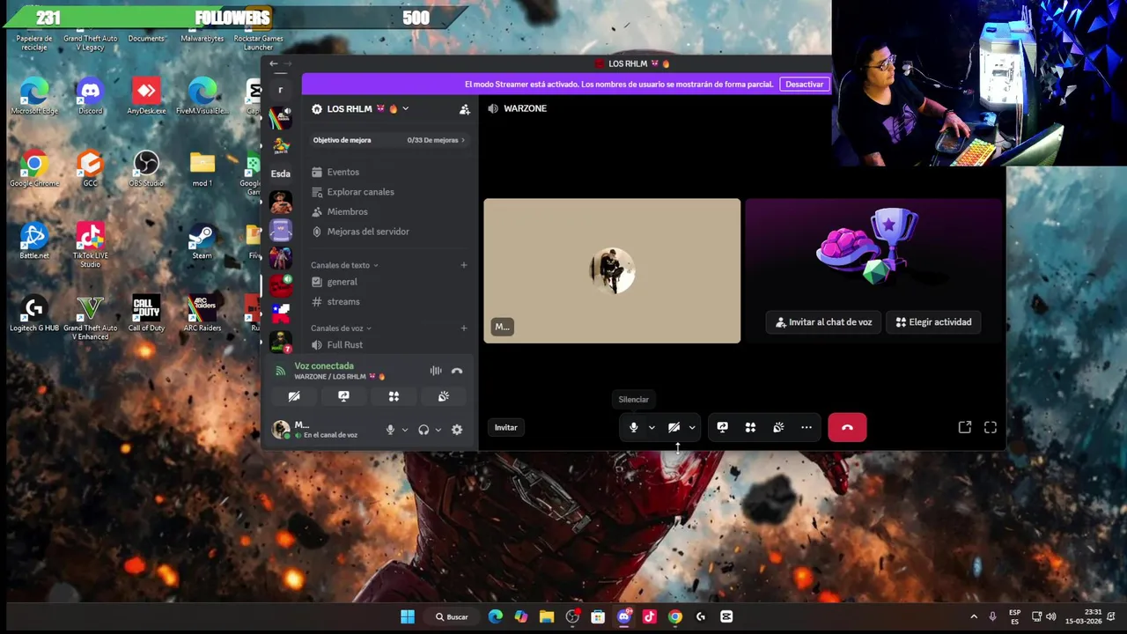
Task: Open LOS RHLM server dropdown menu
Action: click(361, 109)
